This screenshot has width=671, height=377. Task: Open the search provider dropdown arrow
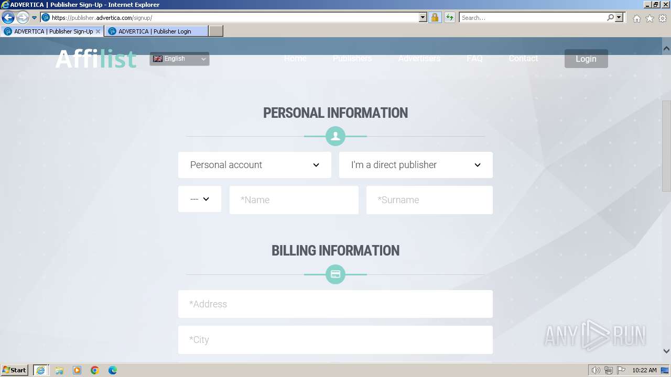pyautogui.click(x=619, y=17)
